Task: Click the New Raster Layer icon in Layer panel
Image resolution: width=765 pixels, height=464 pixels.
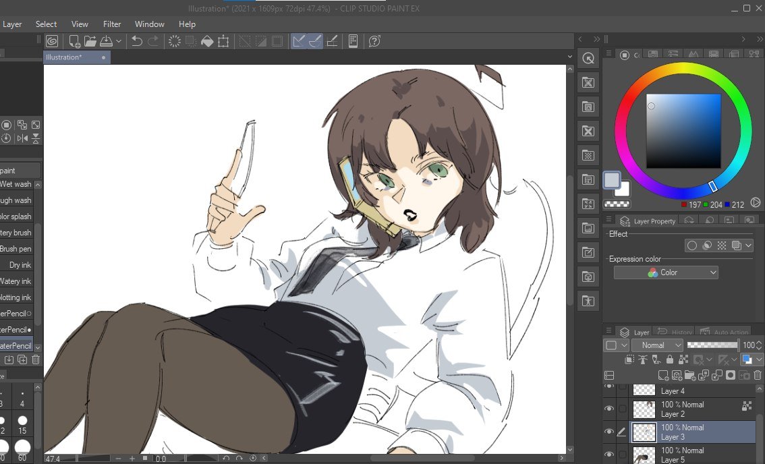Action: (664, 375)
